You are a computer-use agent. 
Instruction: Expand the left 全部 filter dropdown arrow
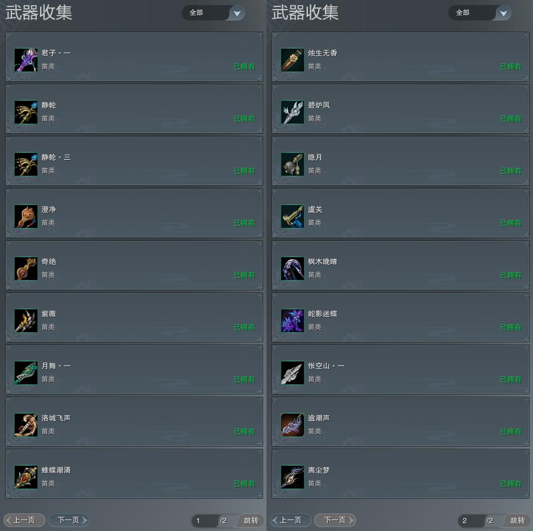[237, 13]
